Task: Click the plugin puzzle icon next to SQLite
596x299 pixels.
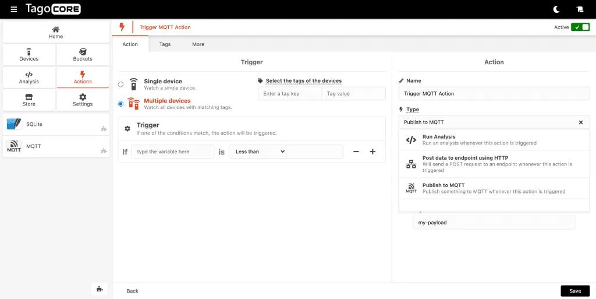Action: click(x=104, y=129)
